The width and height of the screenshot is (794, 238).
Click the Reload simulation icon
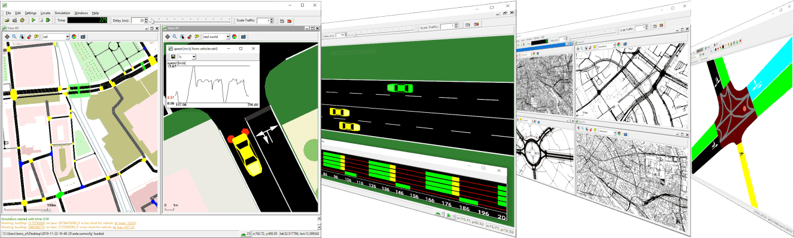(x=22, y=20)
